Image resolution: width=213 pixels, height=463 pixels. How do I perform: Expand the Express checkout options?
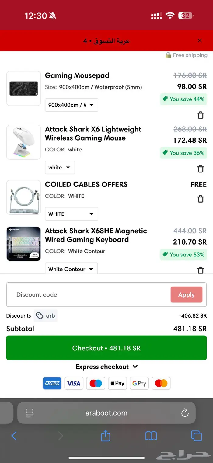(106, 367)
